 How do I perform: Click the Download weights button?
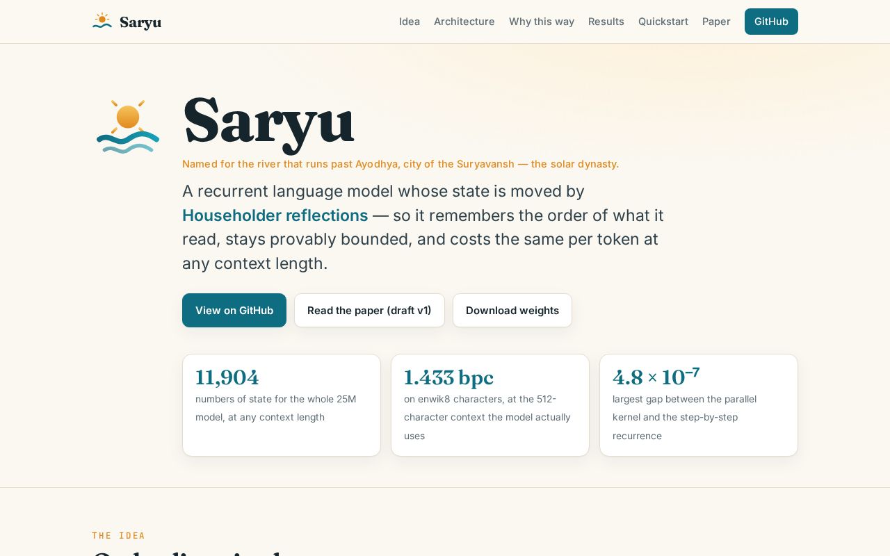pos(512,310)
